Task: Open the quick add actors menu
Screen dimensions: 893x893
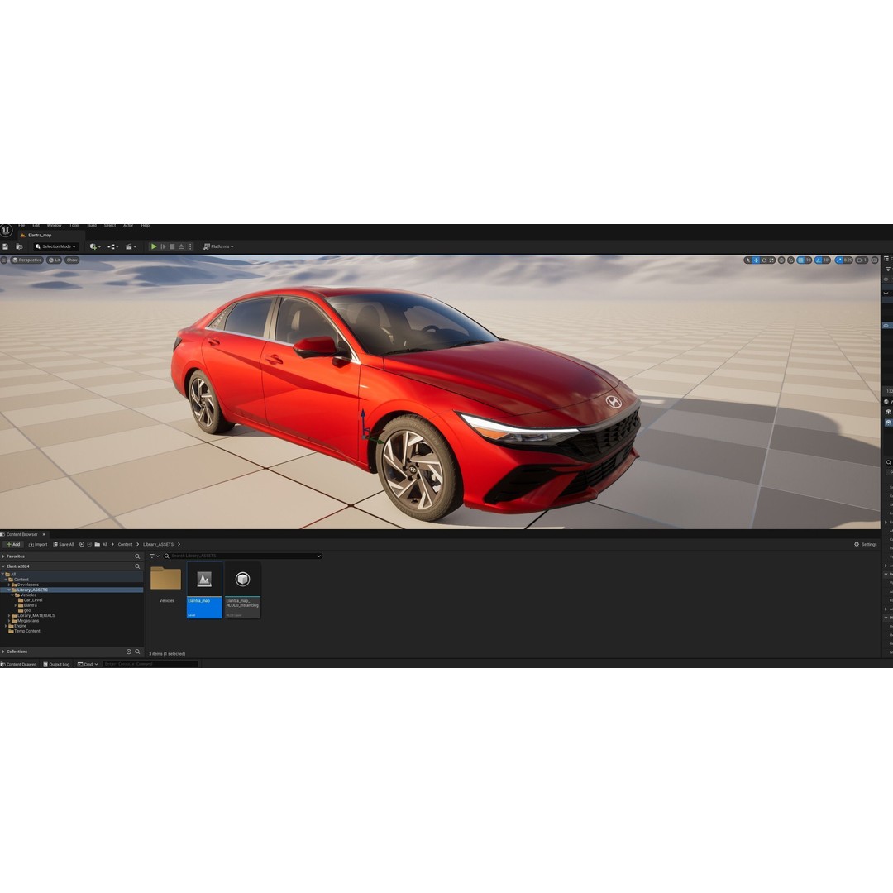Action: pos(93,246)
